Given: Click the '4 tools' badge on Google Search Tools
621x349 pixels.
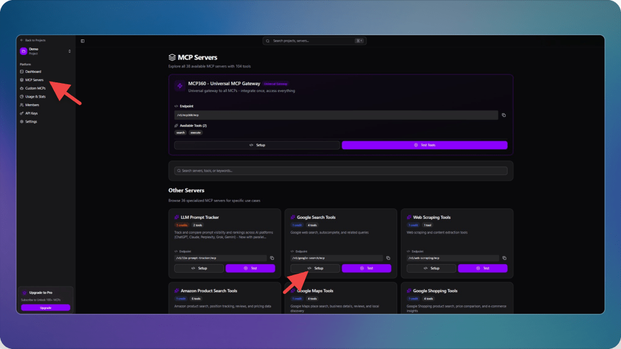Looking at the screenshot, I should (x=312, y=225).
